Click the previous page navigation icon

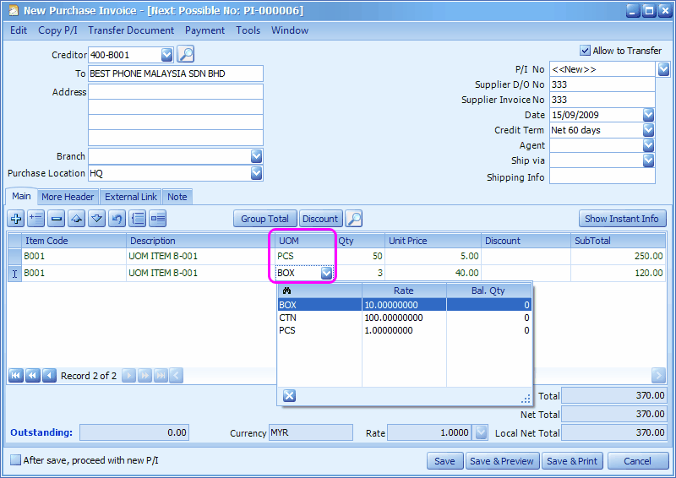(x=33, y=376)
